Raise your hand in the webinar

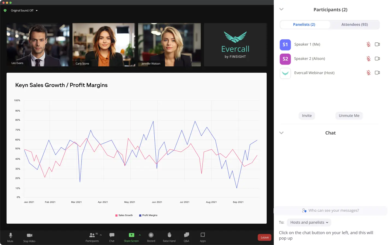point(169,235)
